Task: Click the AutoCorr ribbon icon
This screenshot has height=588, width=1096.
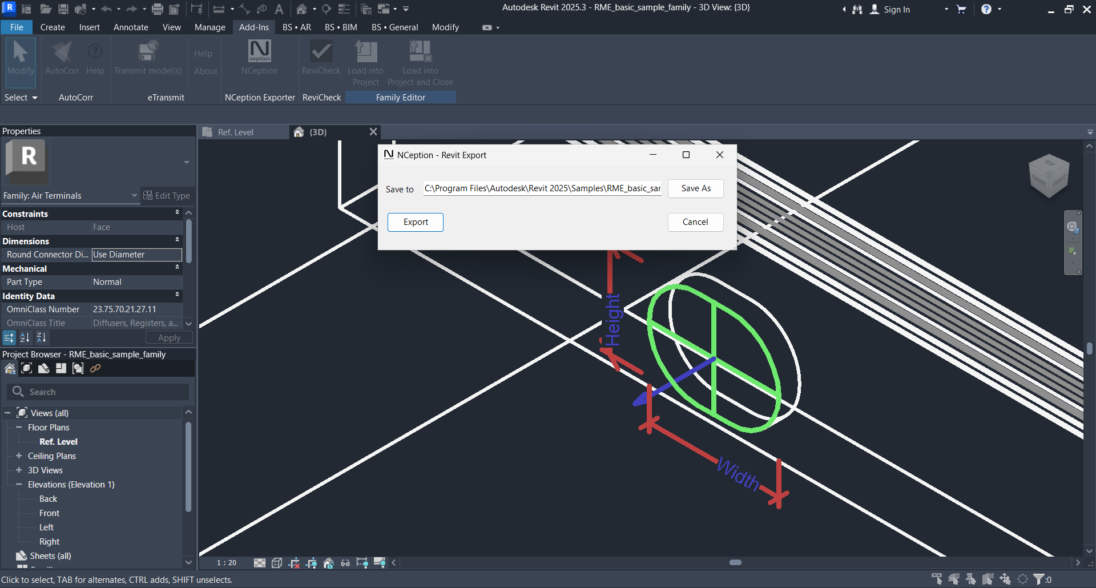Action: pyautogui.click(x=62, y=51)
